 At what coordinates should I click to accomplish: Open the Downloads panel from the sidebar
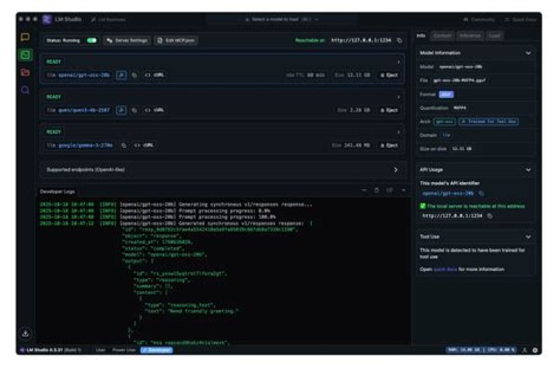[26, 334]
